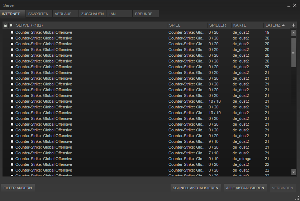Click Alle aktualisieren
Image resolution: width=300 pixels, height=201 pixels.
point(245,188)
